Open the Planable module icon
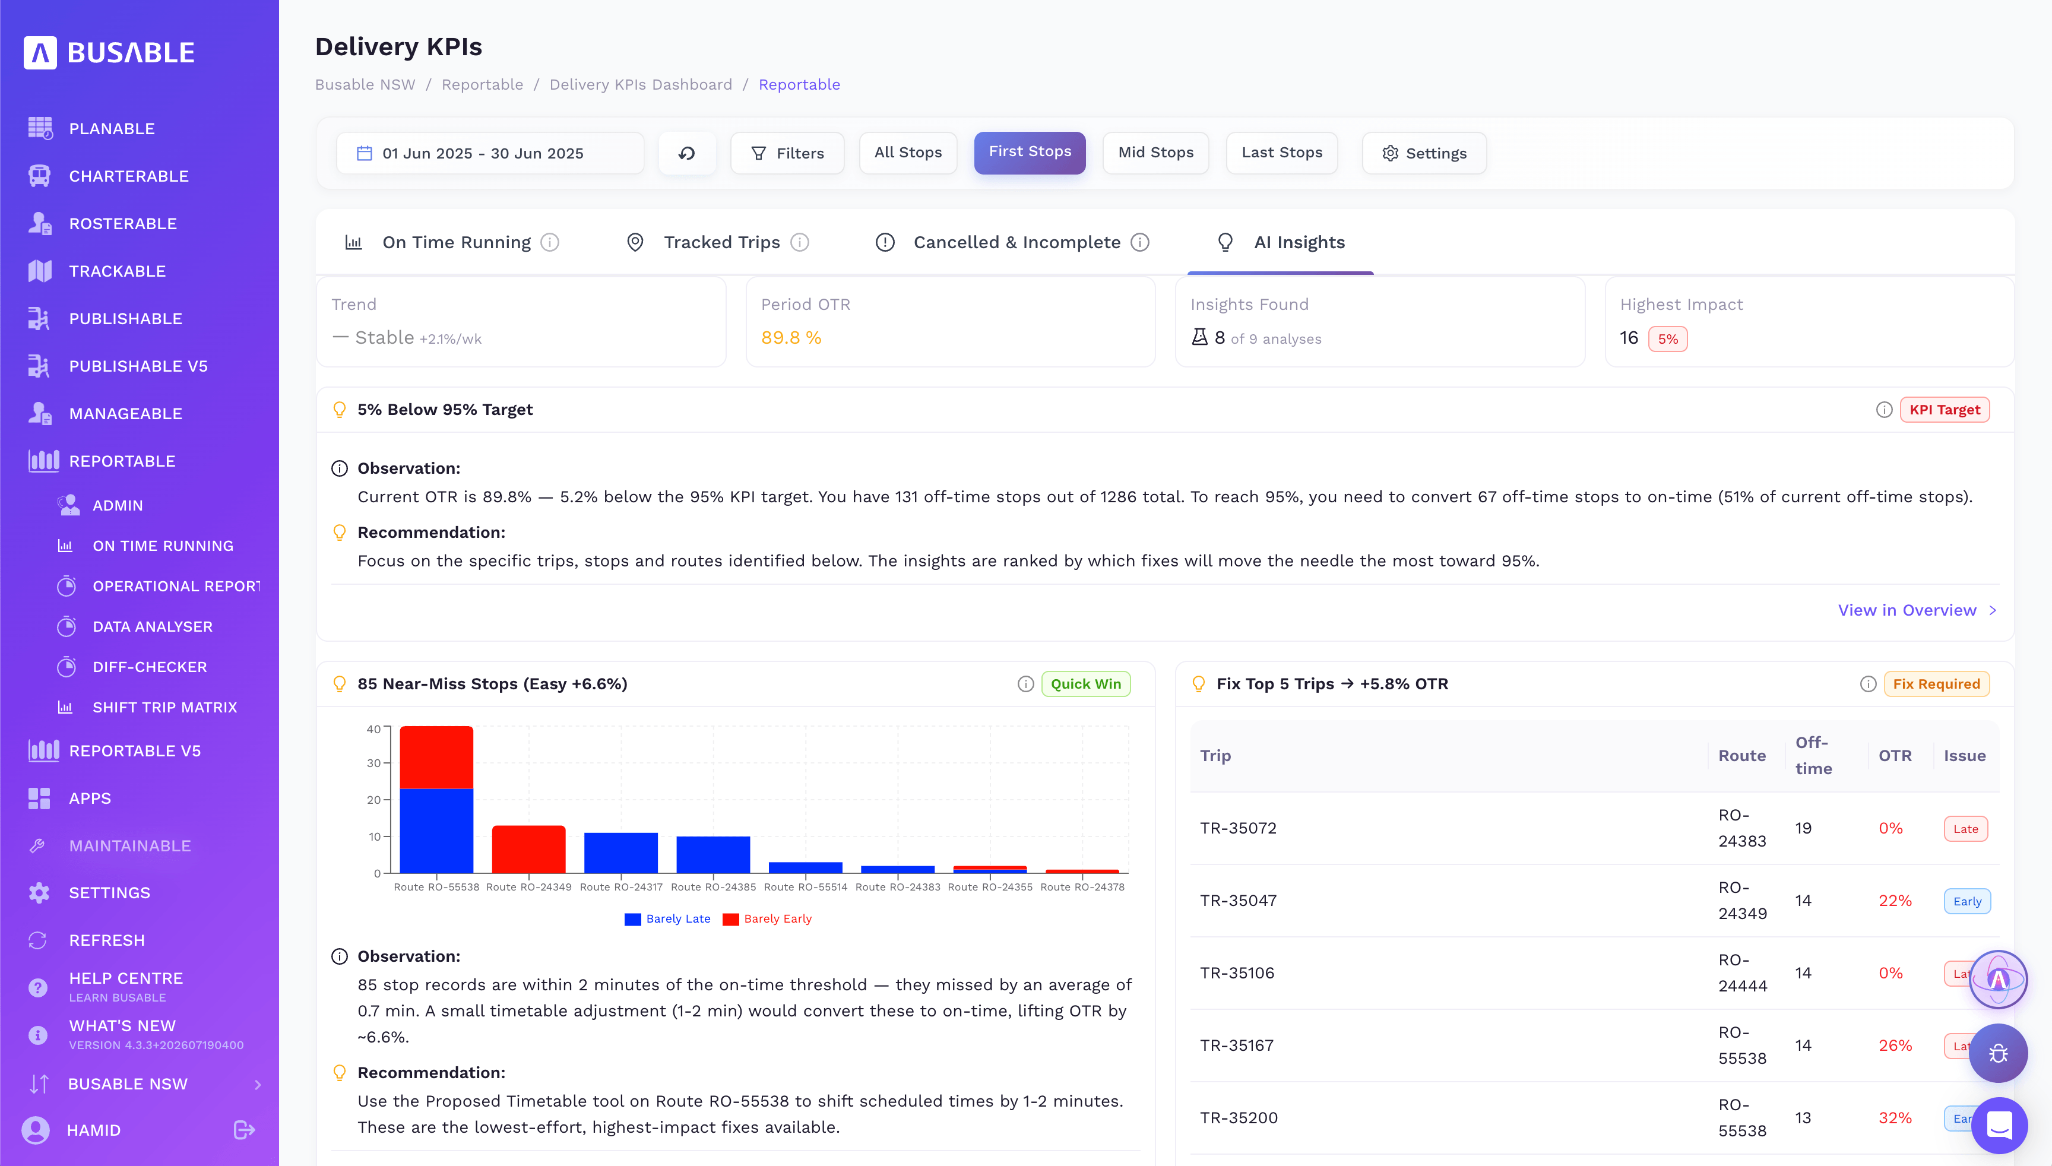Viewport: 2052px width, 1166px height. 39,128
